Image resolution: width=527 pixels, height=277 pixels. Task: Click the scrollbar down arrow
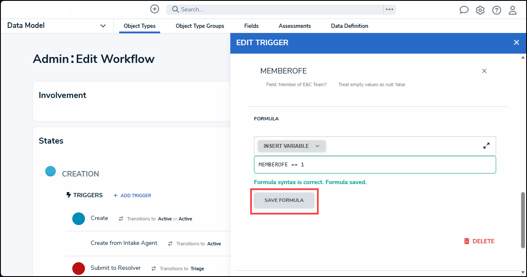tap(523, 272)
